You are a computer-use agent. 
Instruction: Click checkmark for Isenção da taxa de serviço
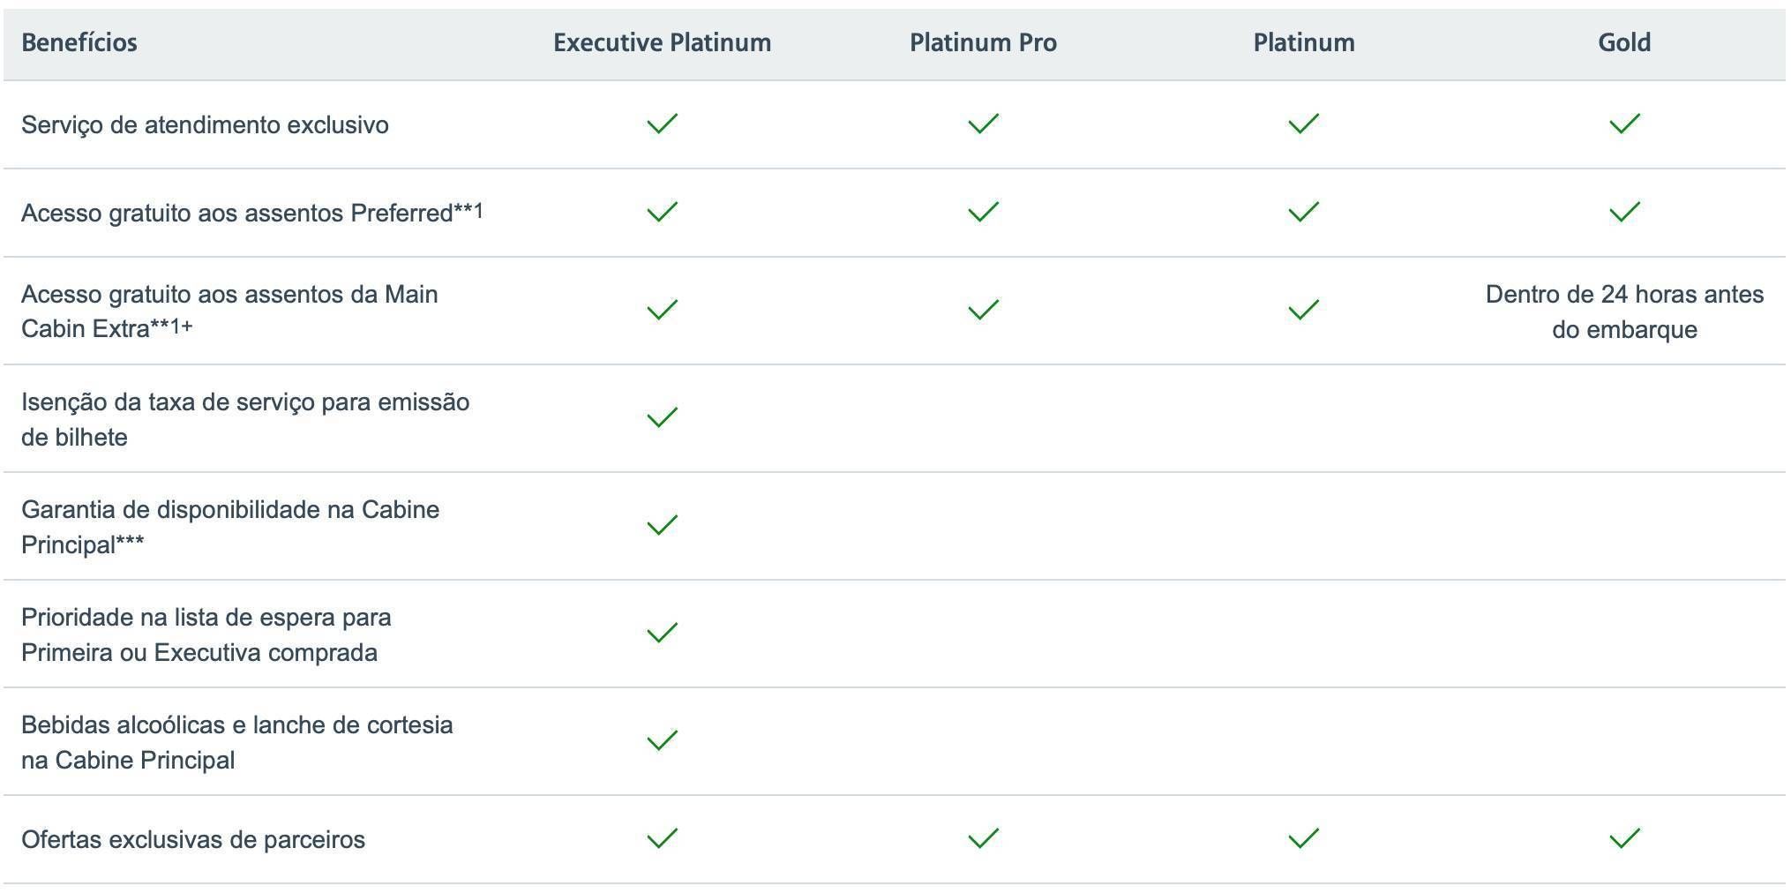662,417
